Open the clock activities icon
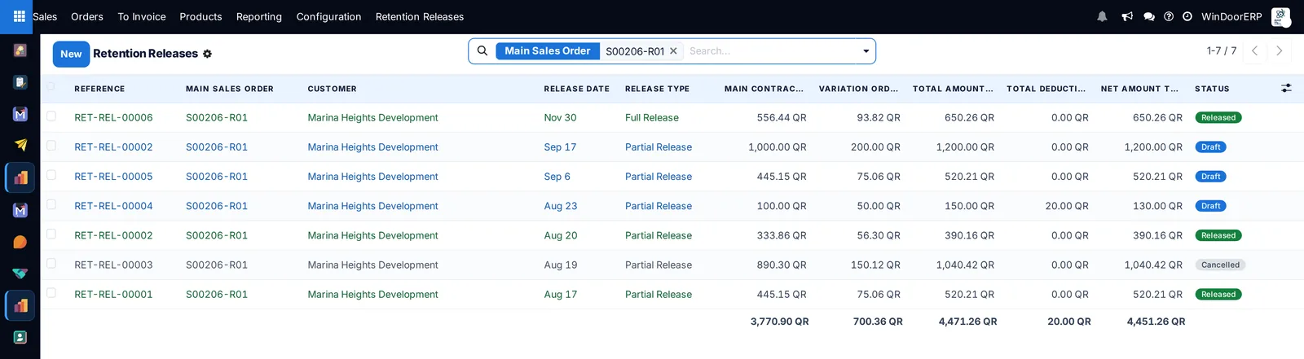 (x=1187, y=16)
